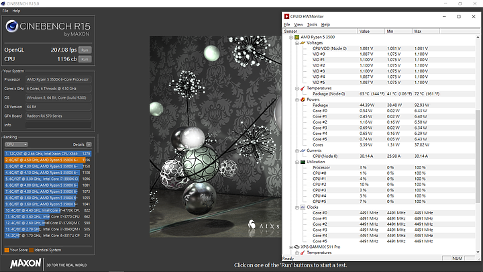Select the Core #5 clock row
483x272 pixels.
pyautogui.click(x=379, y=241)
